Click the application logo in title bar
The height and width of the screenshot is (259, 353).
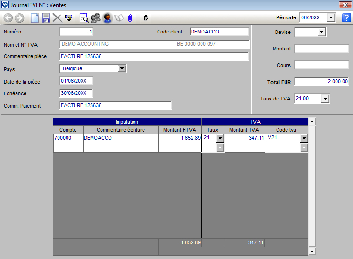click(x=5, y=5)
